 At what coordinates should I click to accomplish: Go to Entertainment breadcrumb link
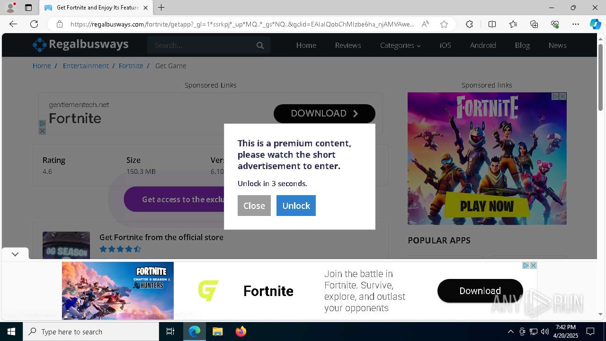point(86,66)
